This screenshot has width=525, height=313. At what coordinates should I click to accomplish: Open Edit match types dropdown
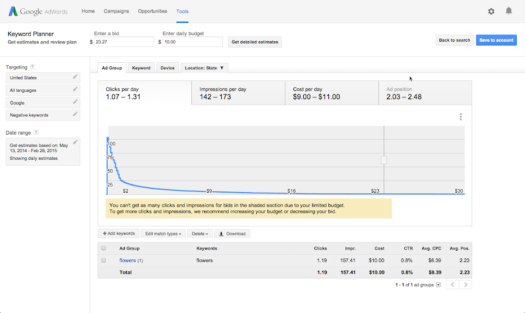coord(163,234)
